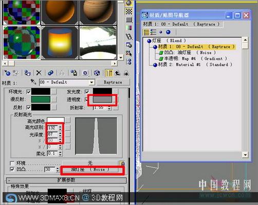Click down arrow of navigator vertical scrollbar
The width and height of the screenshot is (258, 205).
245,155
